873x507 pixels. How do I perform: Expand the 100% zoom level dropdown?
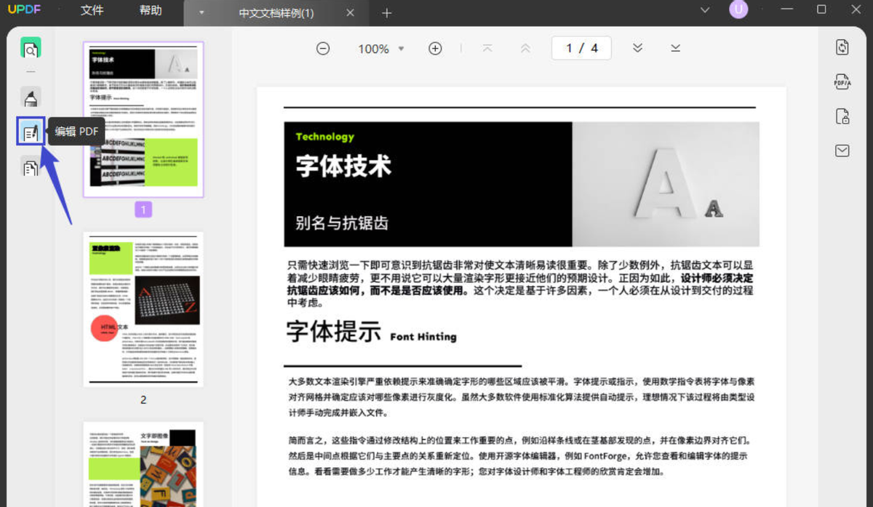tap(401, 49)
